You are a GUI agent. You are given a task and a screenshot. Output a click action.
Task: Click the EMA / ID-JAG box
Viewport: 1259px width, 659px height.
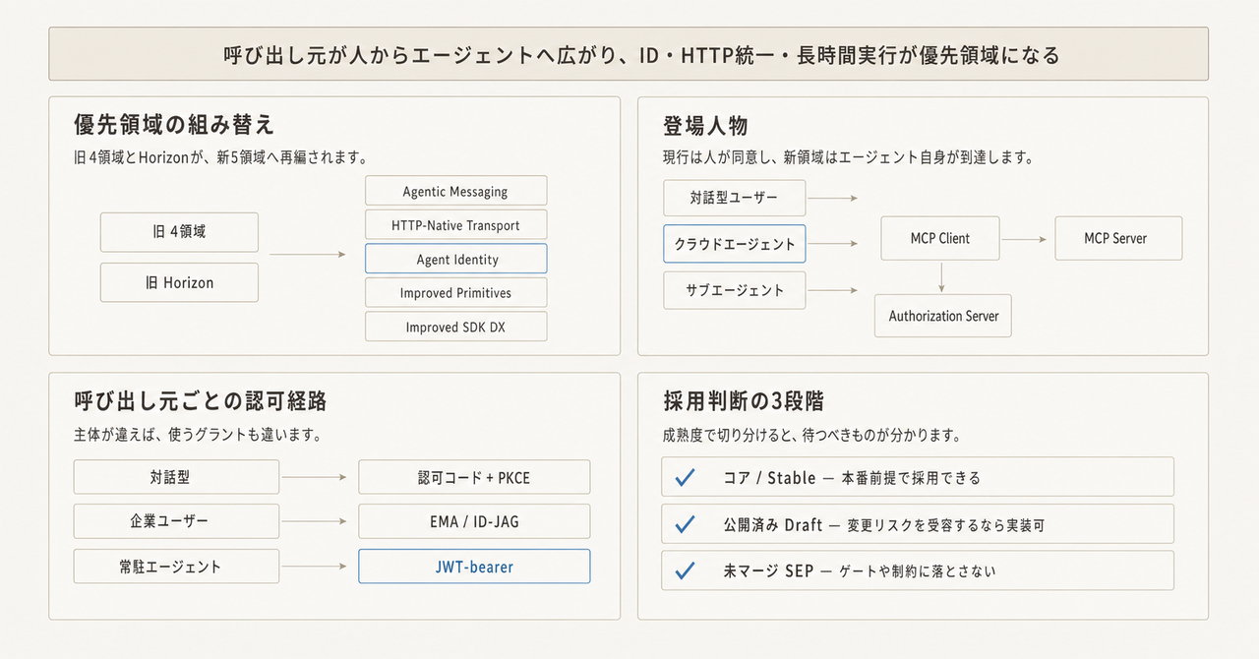(x=474, y=521)
